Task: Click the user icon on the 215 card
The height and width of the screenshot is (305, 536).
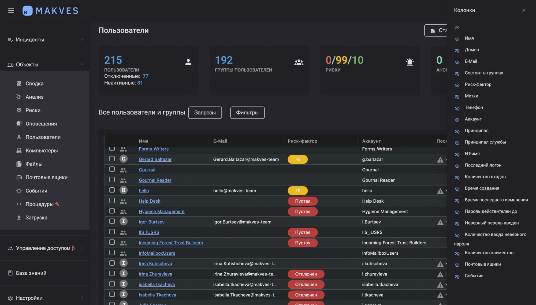Action: click(188, 62)
